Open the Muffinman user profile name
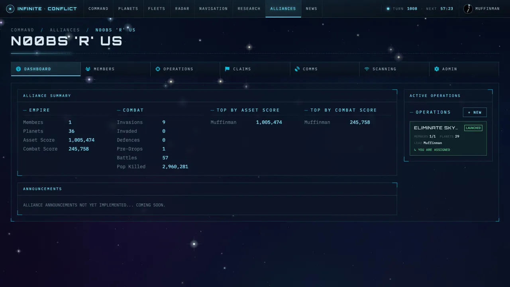The width and height of the screenshot is (510, 287). [x=487, y=9]
